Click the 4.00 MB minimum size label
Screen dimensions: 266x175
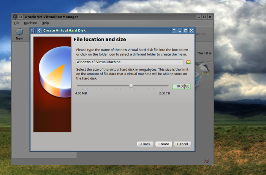pos(81,93)
